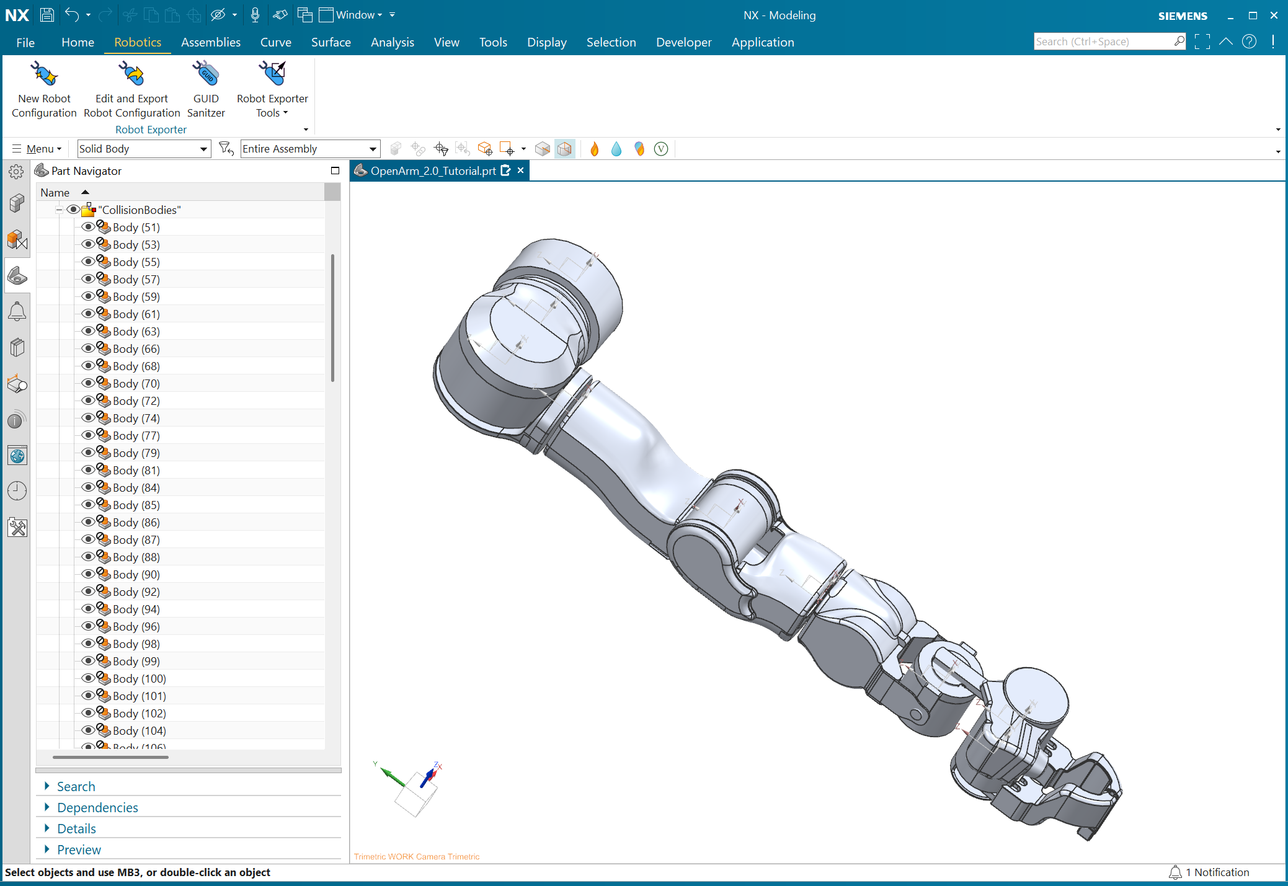Open the Constraint Navigator sidebar icon
Screen dimensions: 1288x886
pyautogui.click(x=17, y=239)
